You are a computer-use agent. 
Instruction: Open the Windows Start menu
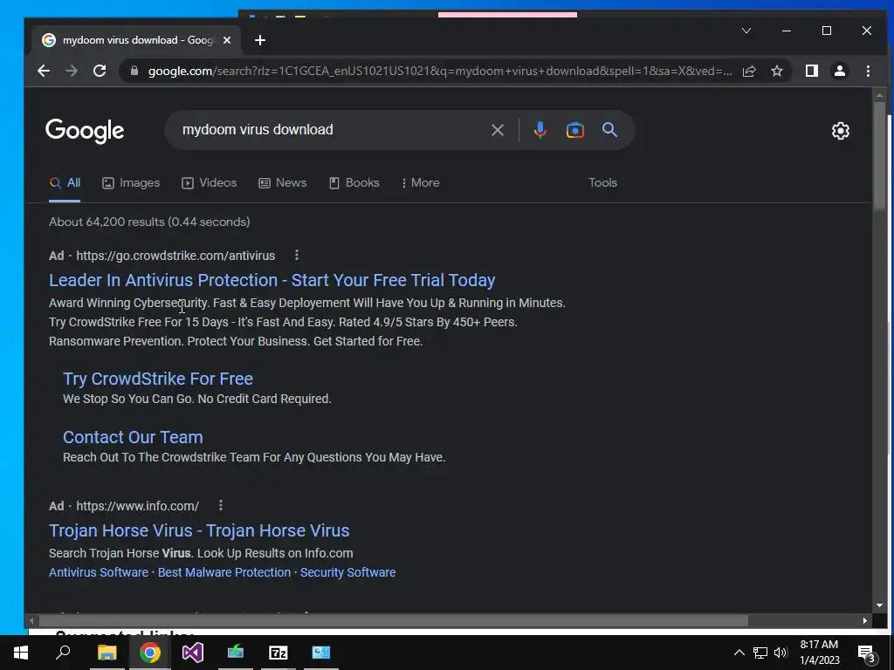pos(21,653)
